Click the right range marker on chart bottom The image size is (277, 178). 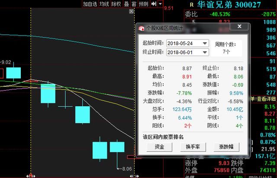134,176
